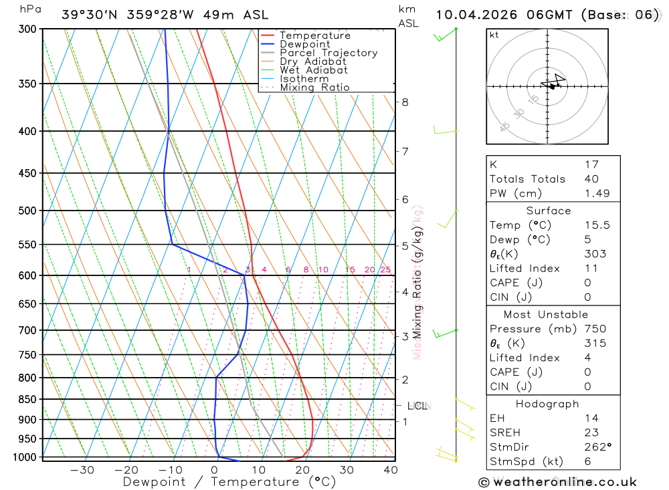Click the surface theta-E value 303
669x490 pixels.
595,254
